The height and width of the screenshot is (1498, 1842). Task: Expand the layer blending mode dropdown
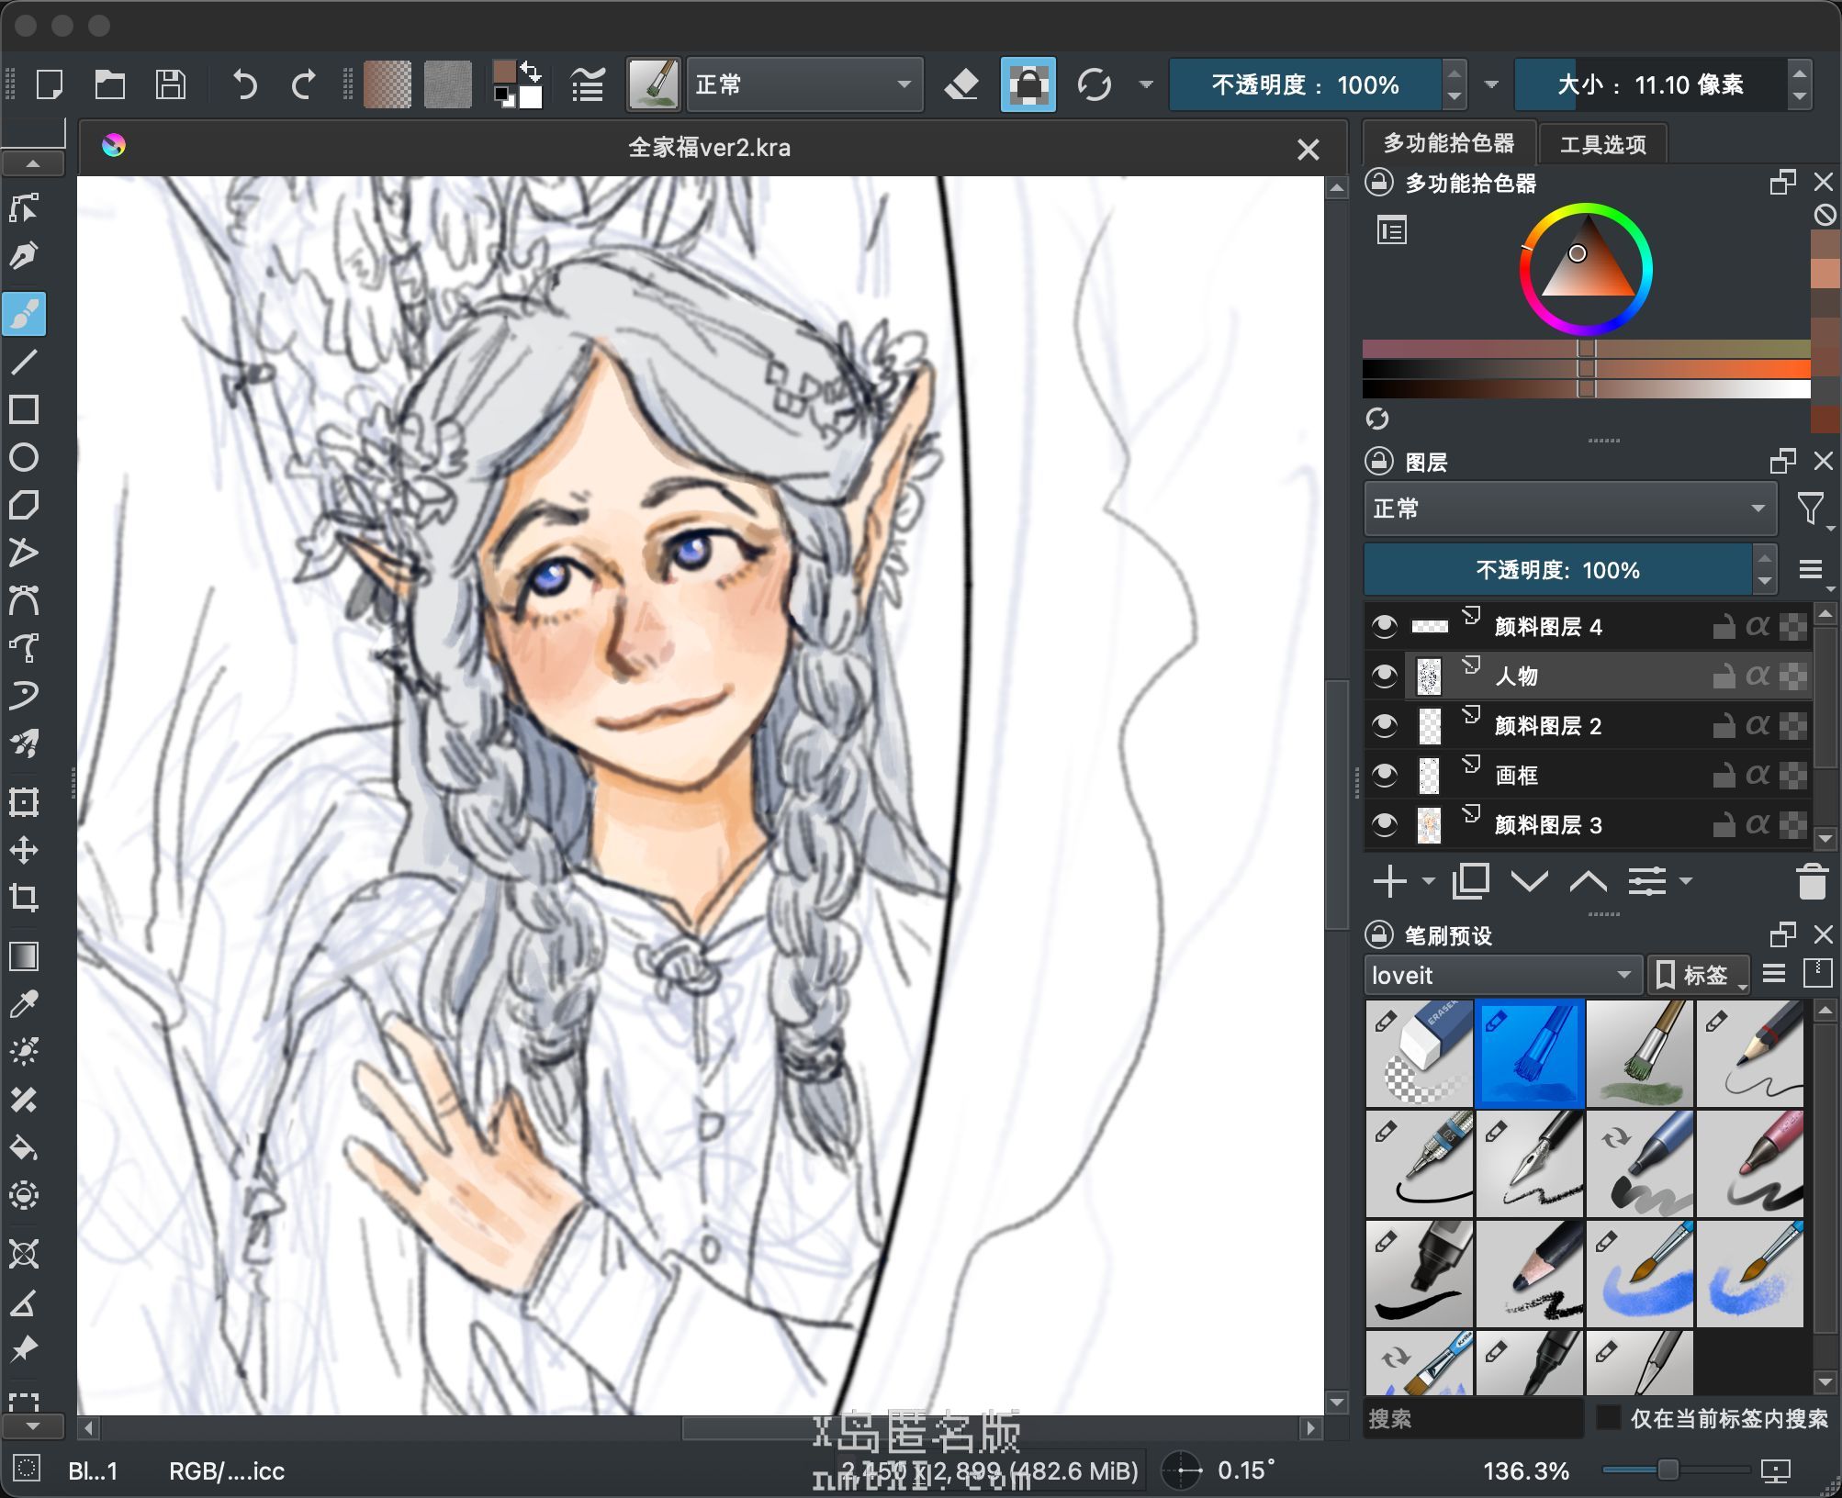[1569, 509]
